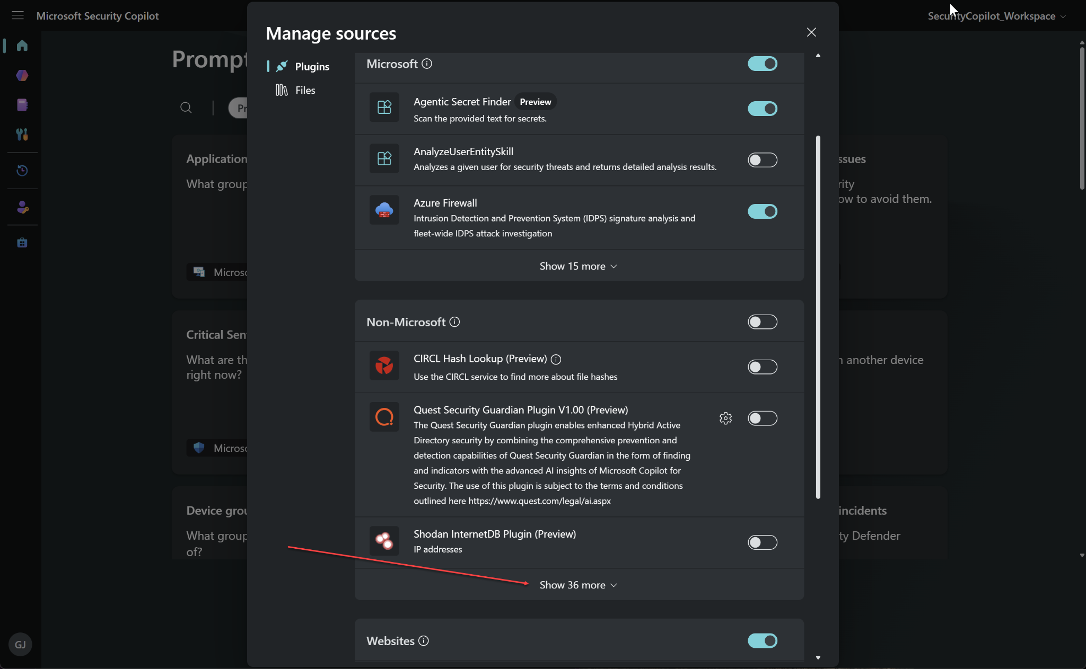Screen dimensions: 1086x669
Task: Close the Manage sources dialog
Action: [811, 32]
